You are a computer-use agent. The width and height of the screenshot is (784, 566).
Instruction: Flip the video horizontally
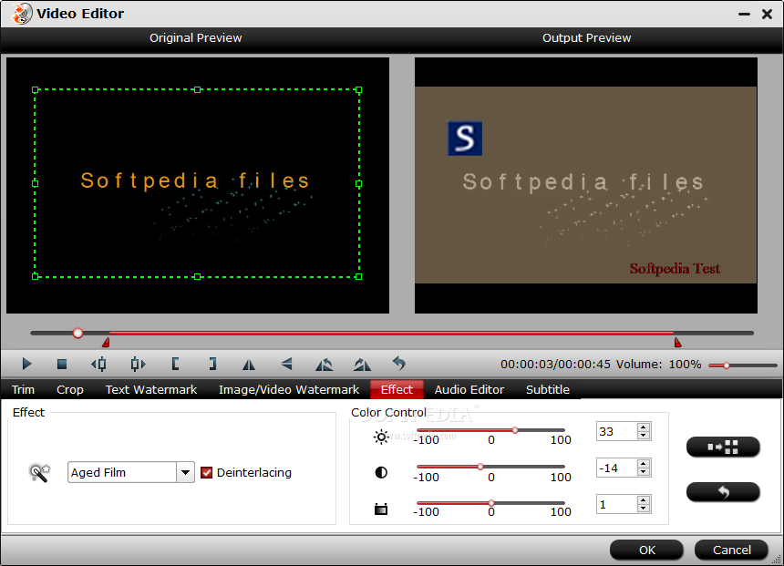pyautogui.click(x=249, y=365)
